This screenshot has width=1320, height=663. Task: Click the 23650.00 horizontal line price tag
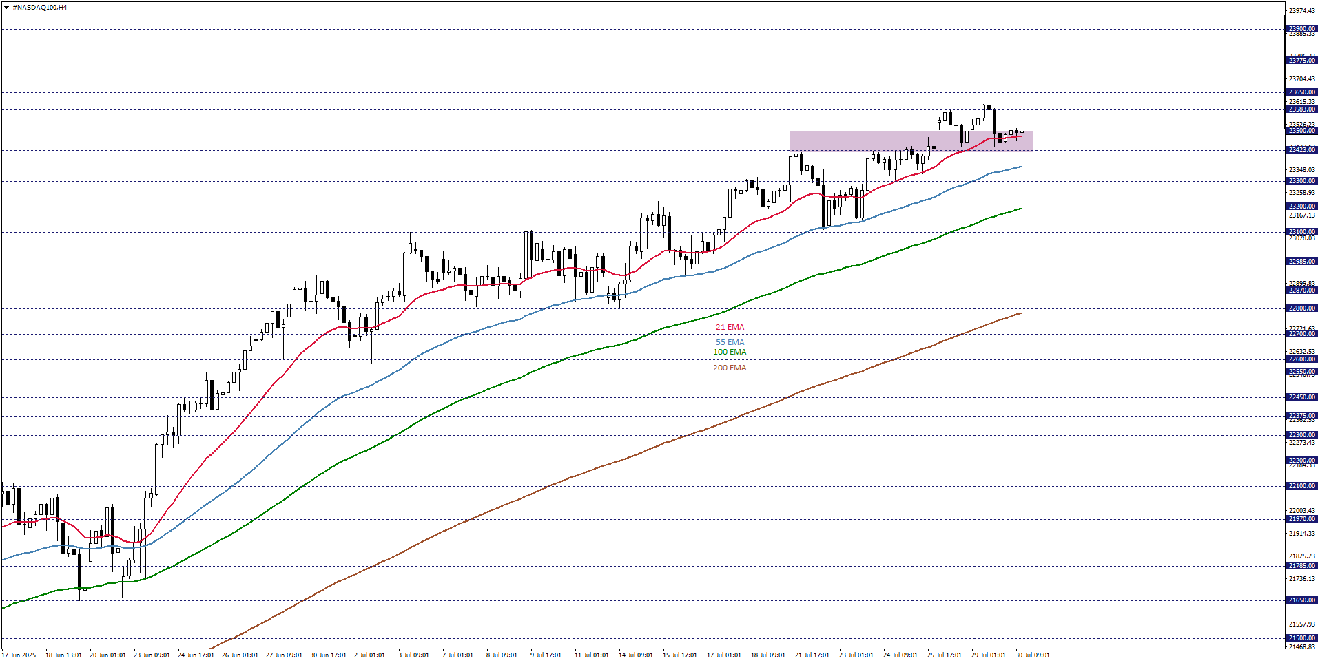(1302, 92)
